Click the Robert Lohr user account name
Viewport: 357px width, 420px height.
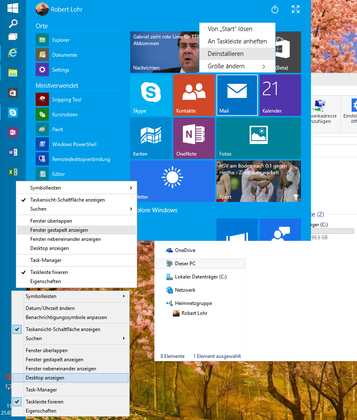click(x=66, y=10)
